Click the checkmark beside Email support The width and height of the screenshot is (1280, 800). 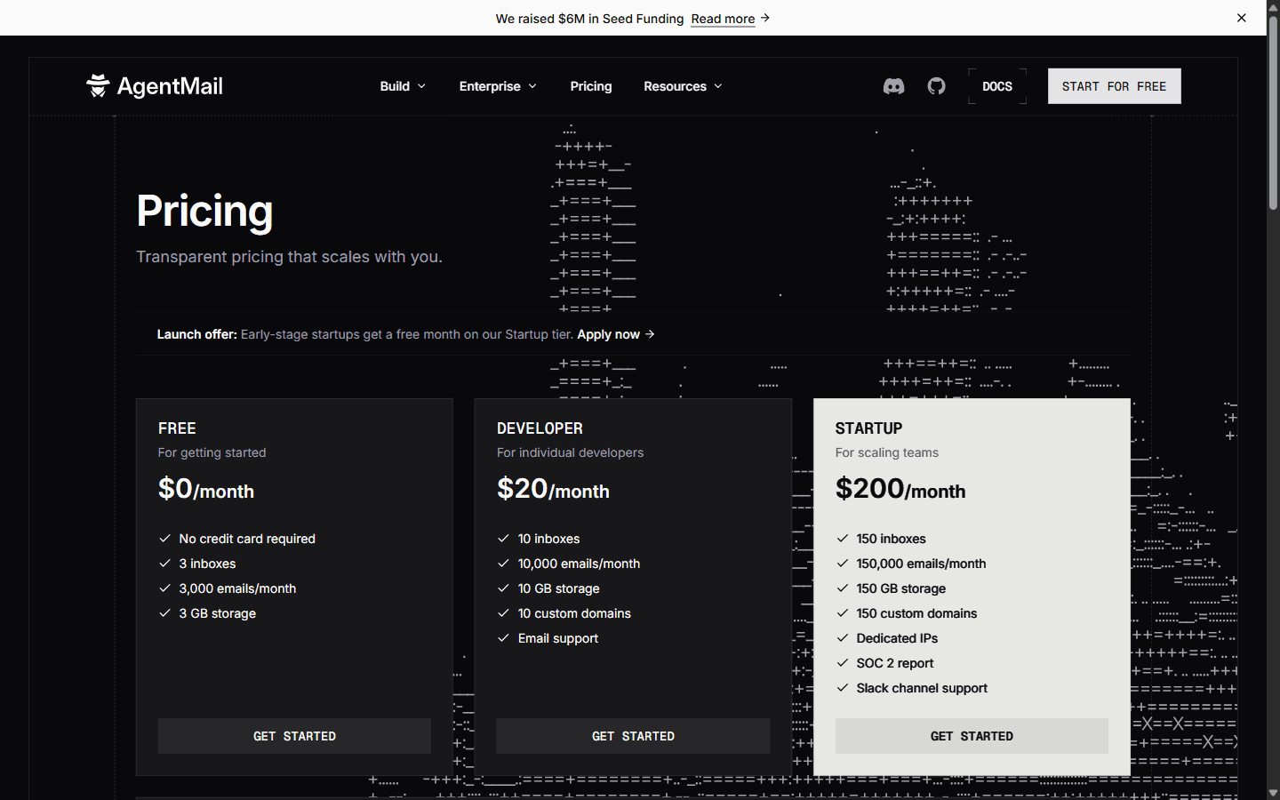(503, 638)
